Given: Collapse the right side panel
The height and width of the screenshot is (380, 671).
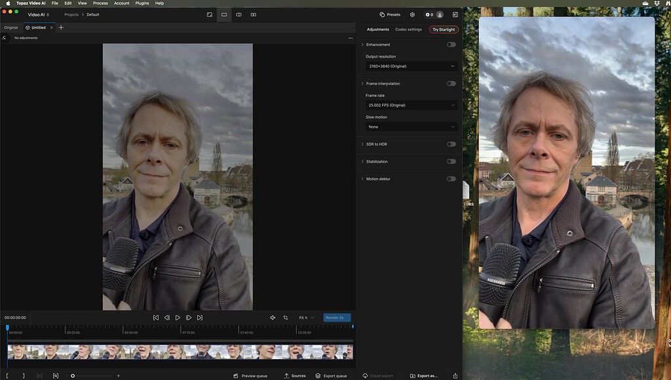Looking at the screenshot, I should pos(455,14).
